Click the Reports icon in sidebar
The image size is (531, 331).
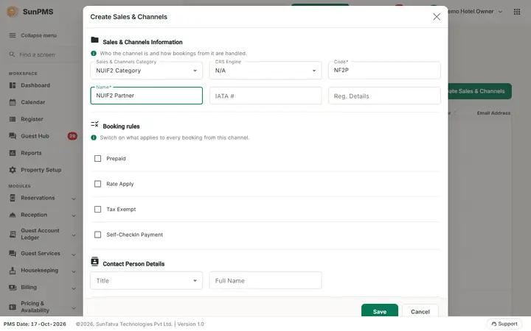13,153
